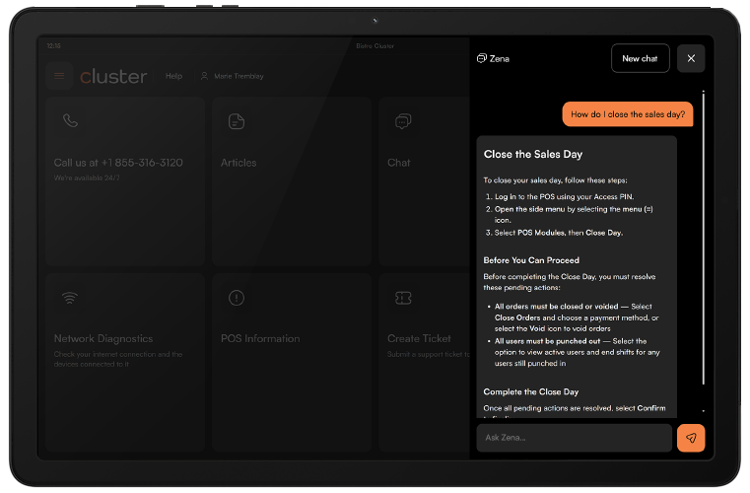The width and height of the screenshot is (750, 493).
Task: Click the ticket icon on the Create Ticket card
Action: tap(403, 298)
